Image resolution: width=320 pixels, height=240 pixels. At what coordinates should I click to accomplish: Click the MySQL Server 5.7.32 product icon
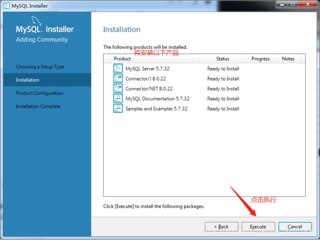(x=118, y=68)
